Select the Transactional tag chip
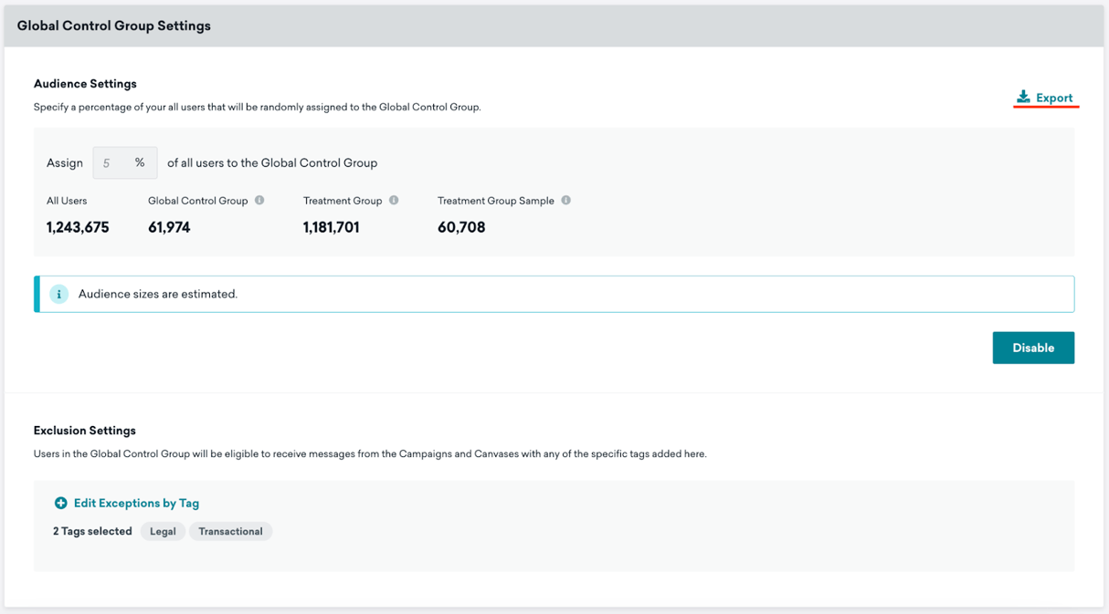The width and height of the screenshot is (1109, 614). [x=230, y=531]
